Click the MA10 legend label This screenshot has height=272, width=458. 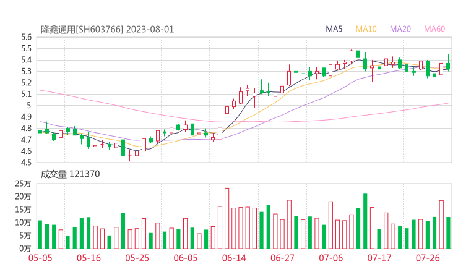point(366,29)
